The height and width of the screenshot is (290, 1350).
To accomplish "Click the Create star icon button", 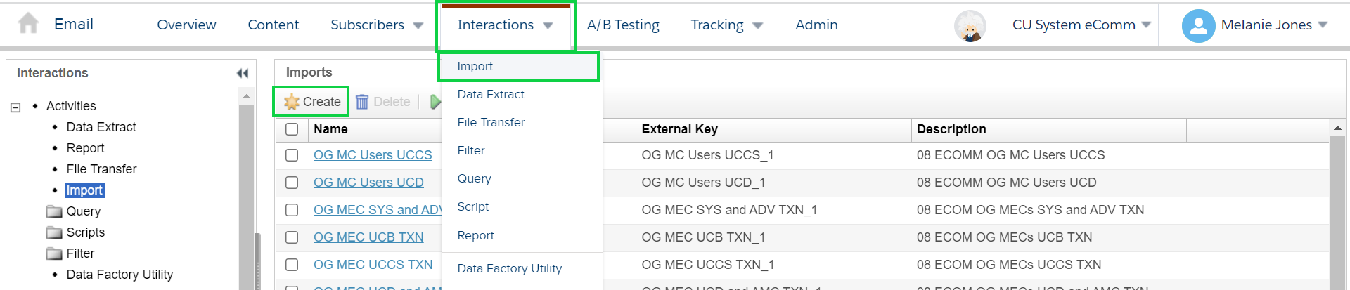I will click(311, 102).
